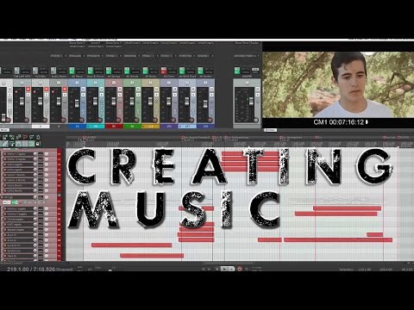Image resolution: width=414 pixels, height=310 pixels.
Task: Toggle the Repeat loop icon in transport
Action: (247, 269)
